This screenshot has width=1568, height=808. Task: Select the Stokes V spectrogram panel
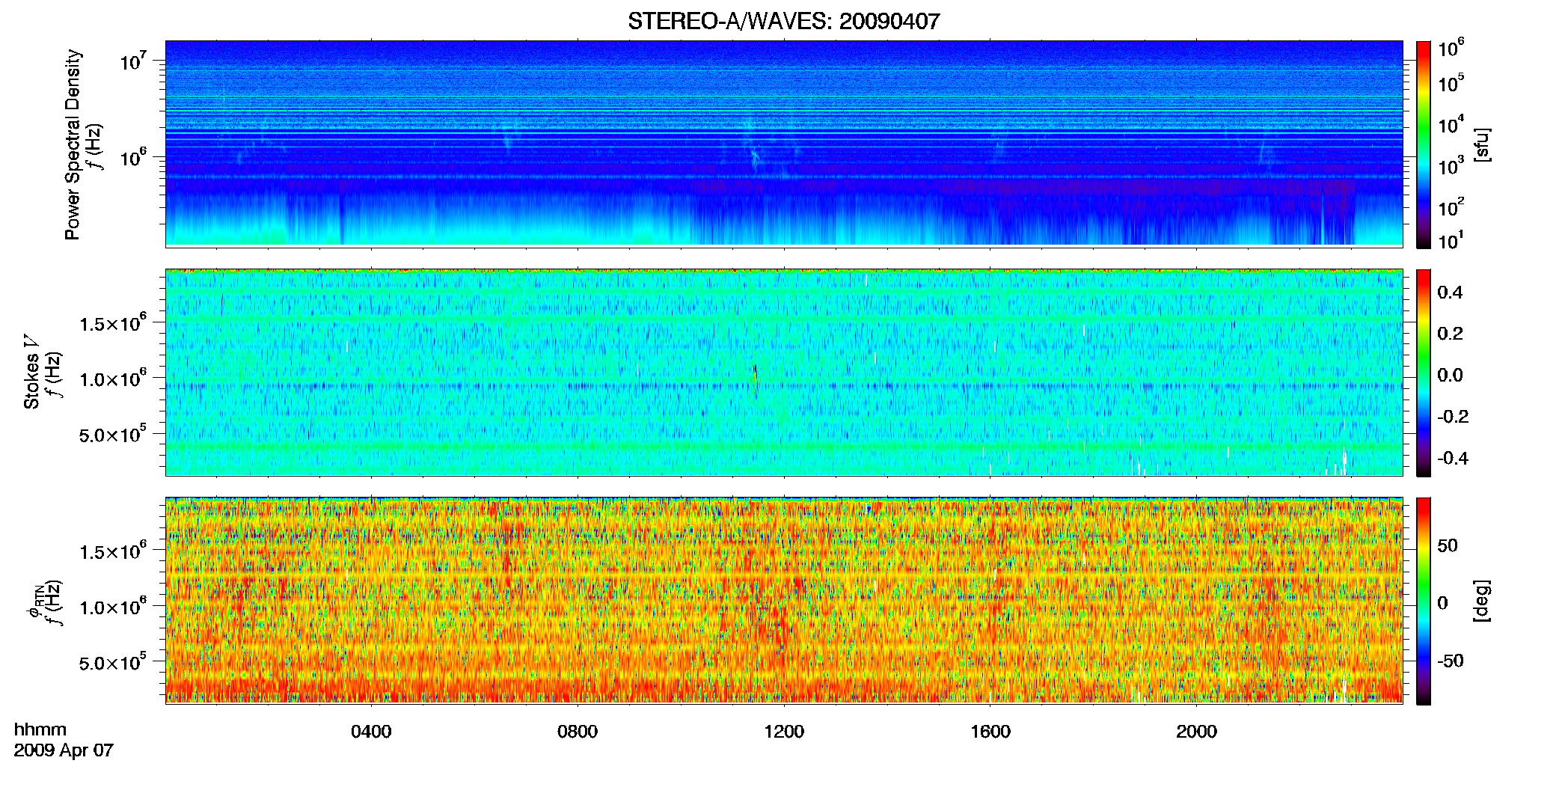click(783, 372)
